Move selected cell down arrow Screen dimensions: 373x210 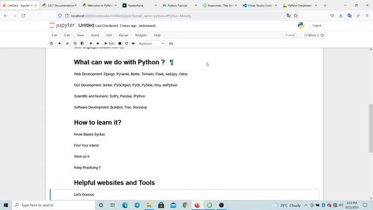(98, 44)
